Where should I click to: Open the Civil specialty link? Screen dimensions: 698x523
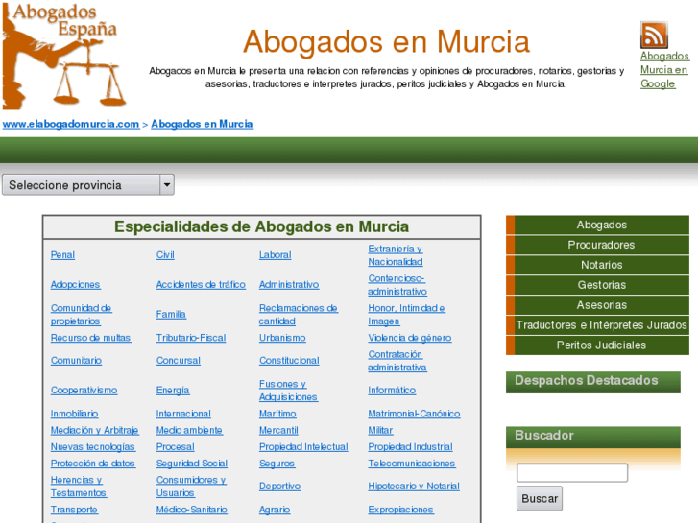click(x=165, y=255)
